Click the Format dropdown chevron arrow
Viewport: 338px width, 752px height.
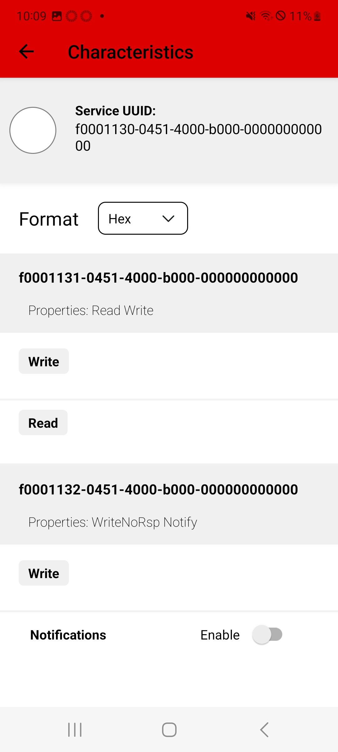click(168, 219)
